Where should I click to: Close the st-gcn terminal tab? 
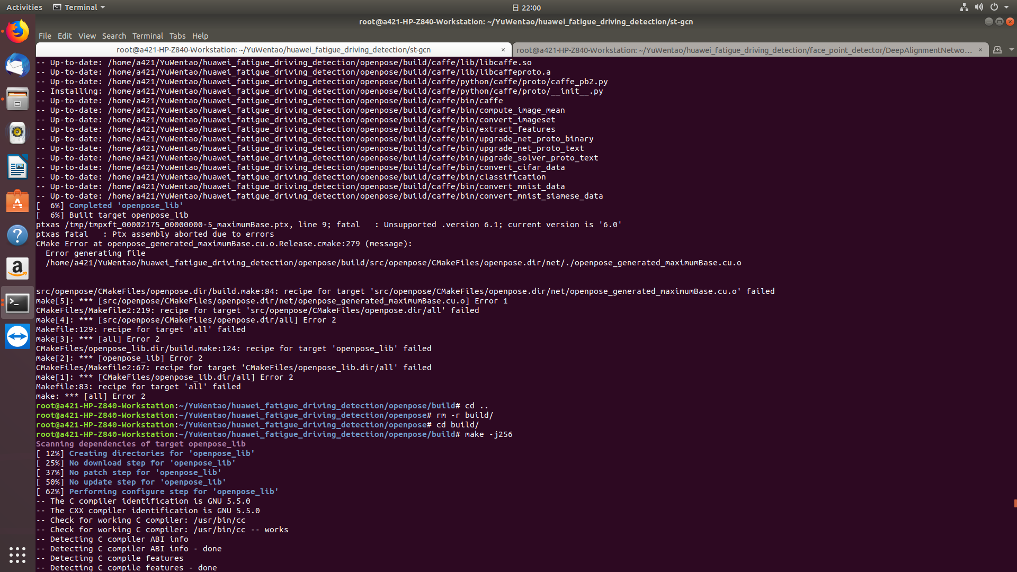click(503, 49)
